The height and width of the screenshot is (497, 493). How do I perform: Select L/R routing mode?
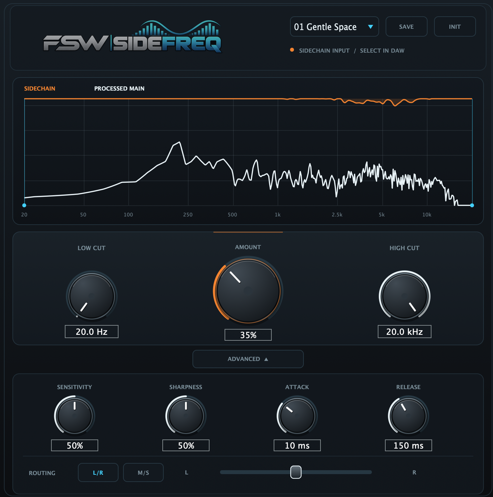click(98, 472)
